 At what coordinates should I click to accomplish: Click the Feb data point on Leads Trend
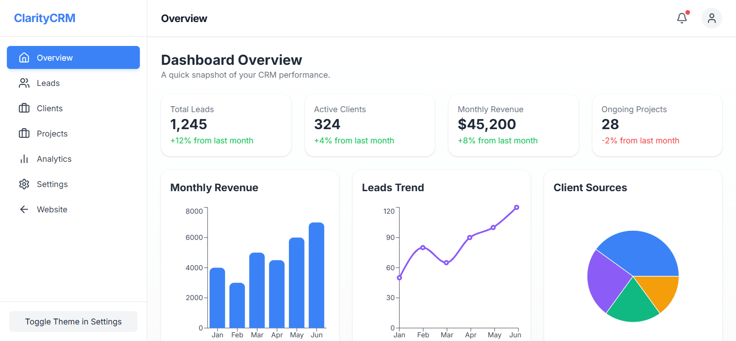pos(423,248)
